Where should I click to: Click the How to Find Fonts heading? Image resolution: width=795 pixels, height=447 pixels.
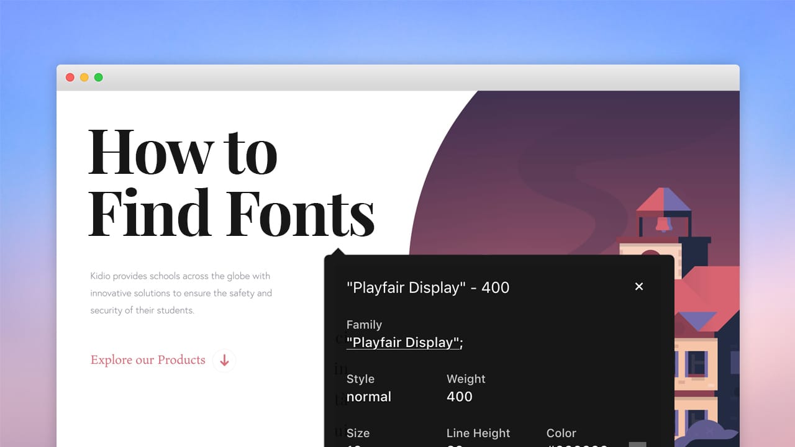[x=232, y=183]
